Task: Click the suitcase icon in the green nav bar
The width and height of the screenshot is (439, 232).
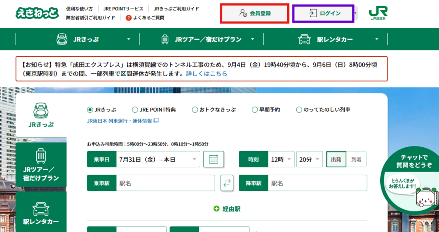Action: (x=165, y=39)
